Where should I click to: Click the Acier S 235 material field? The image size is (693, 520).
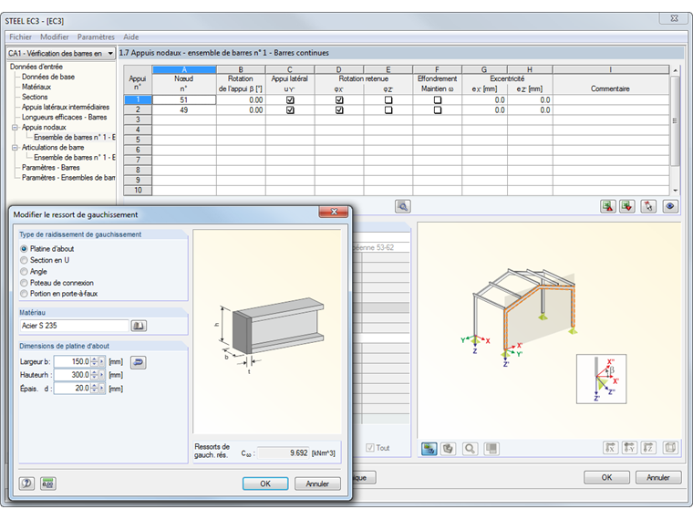74,326
